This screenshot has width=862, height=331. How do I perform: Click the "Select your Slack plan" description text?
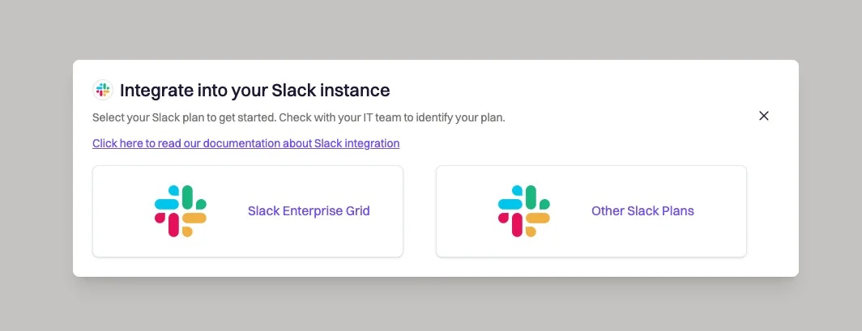pos(298,117)
